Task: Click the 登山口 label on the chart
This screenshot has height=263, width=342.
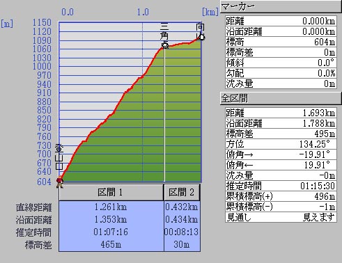Action: tap(59, 157)
